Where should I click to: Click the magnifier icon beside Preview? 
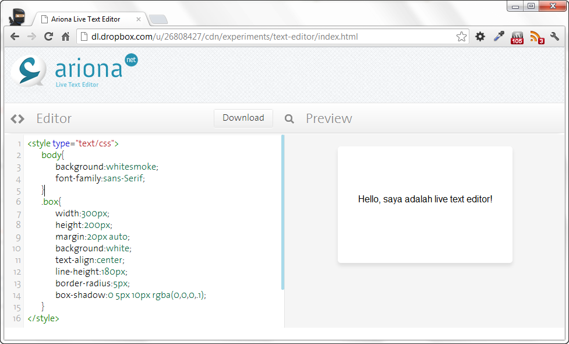pos(289,119)
